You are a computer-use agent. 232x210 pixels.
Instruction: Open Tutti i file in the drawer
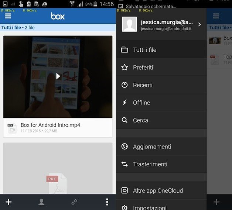click(161, 50)
